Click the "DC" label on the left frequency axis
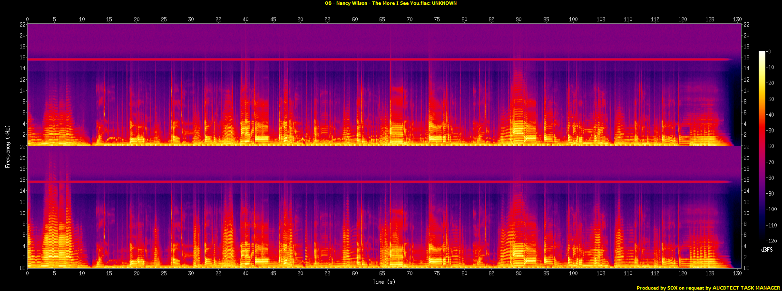782x291 pixels. (x=22, y=268)
